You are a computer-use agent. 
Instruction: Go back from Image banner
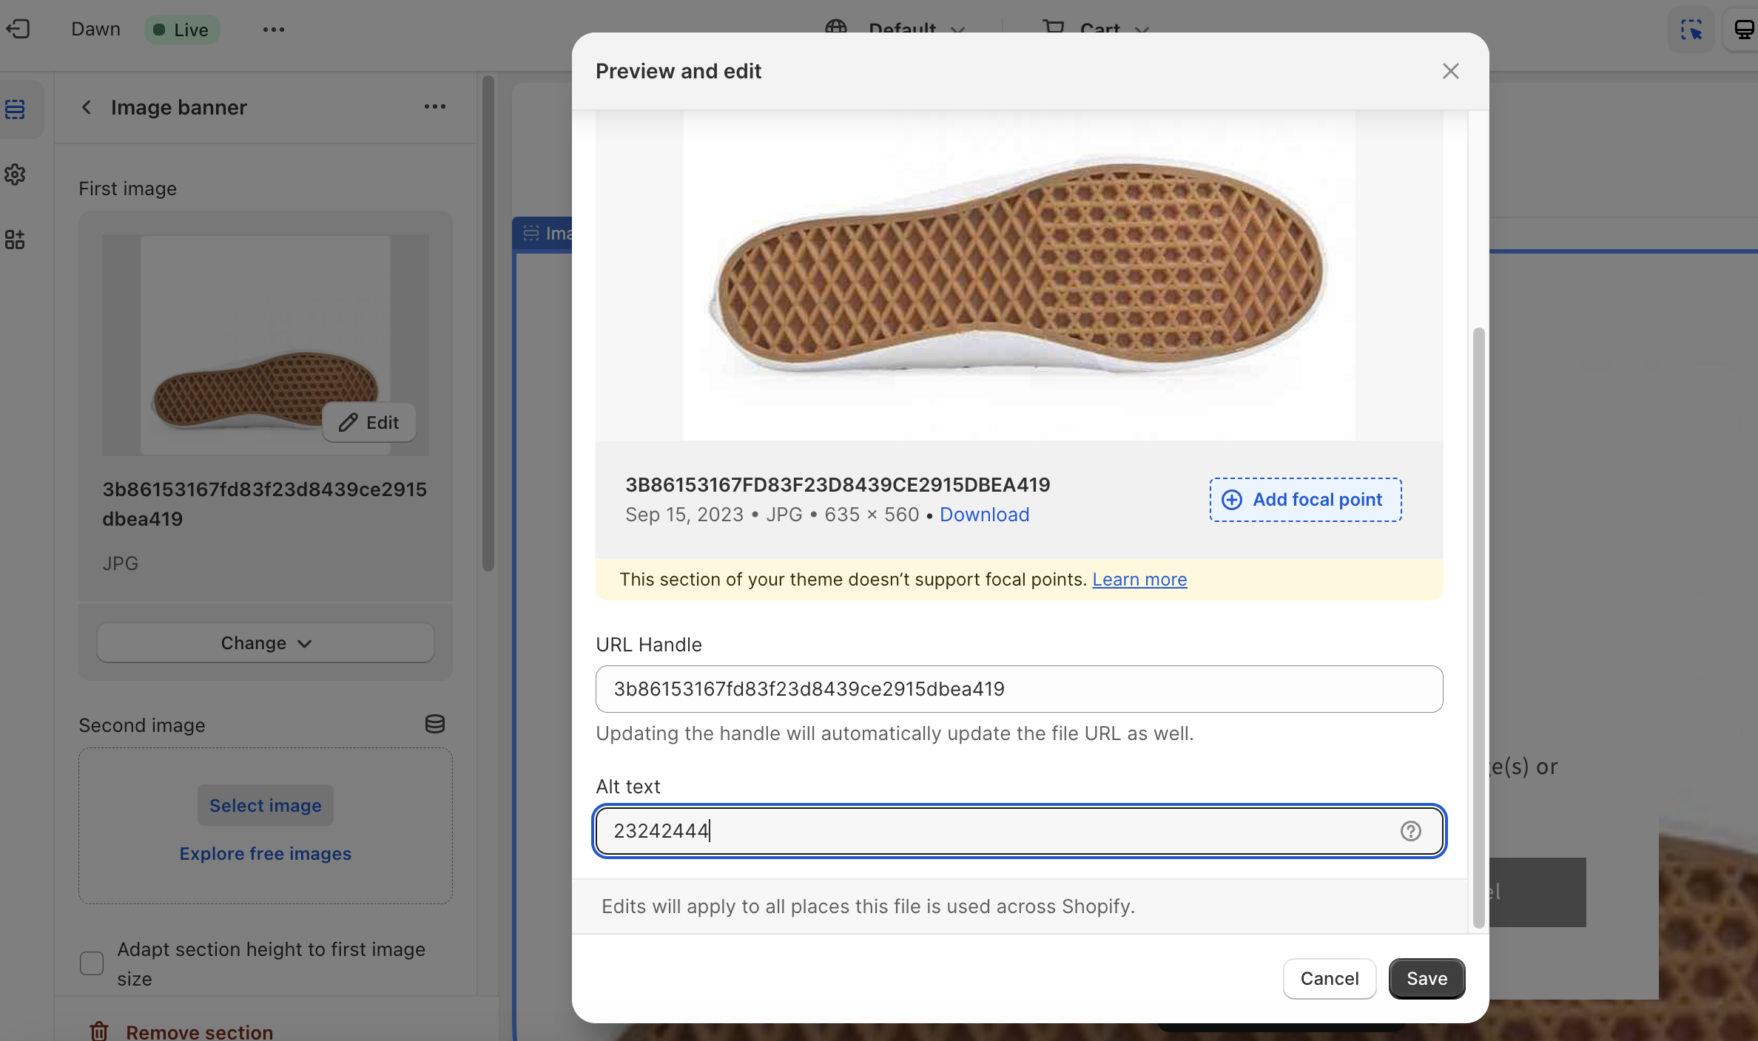[87, 107]
